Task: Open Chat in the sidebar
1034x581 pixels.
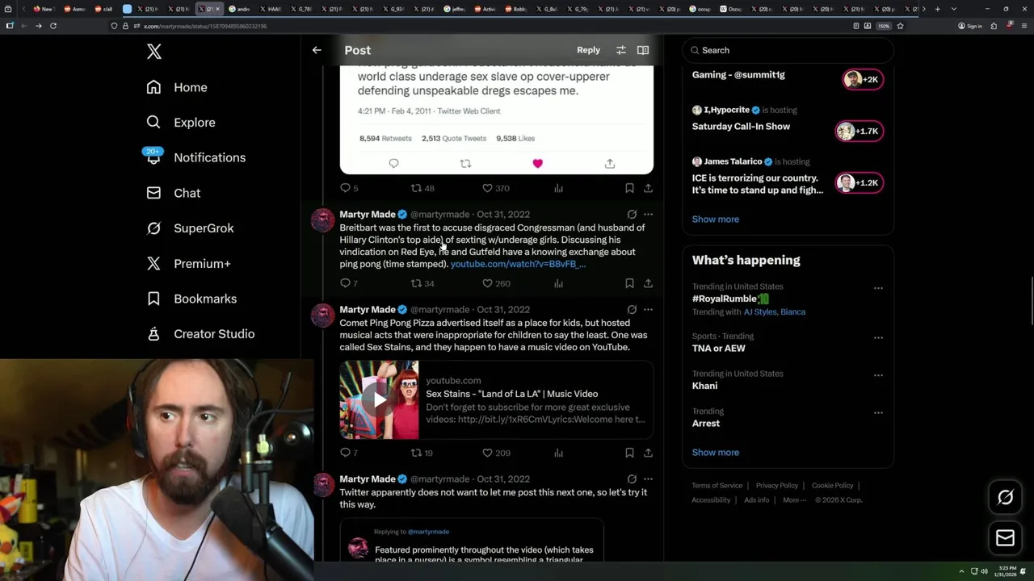Action: click(173, 193)
